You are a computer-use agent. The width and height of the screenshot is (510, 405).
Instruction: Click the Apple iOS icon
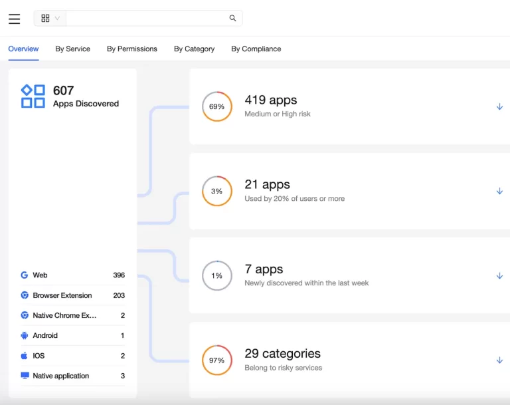[25, 356]
